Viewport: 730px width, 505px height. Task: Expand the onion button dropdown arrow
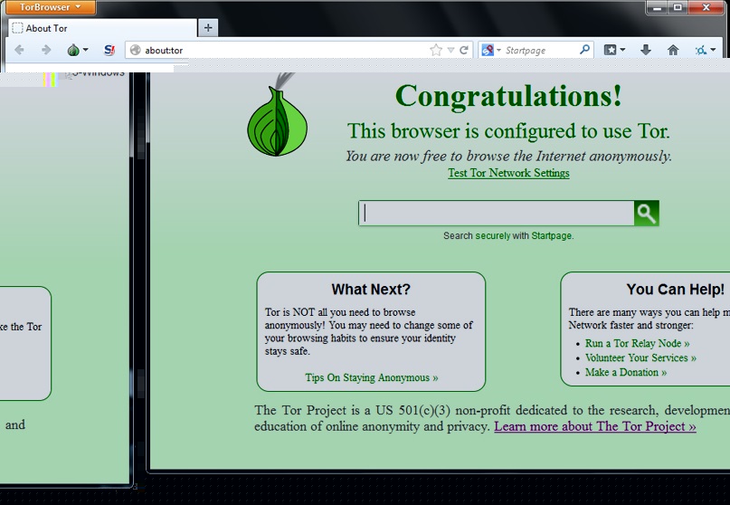(x=86, y=50)
